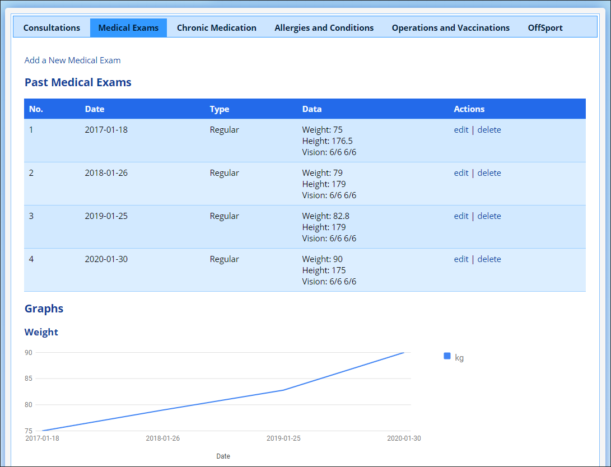
Task: Click the weight line's 2019-01-25 data point
Action: [x=283, y=390]
